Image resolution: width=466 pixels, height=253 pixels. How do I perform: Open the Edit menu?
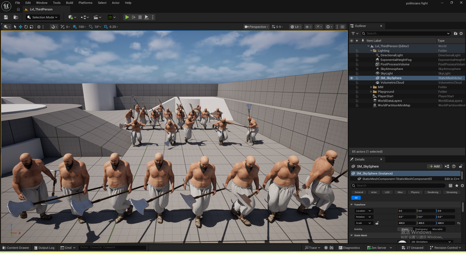tap(28, 3)
